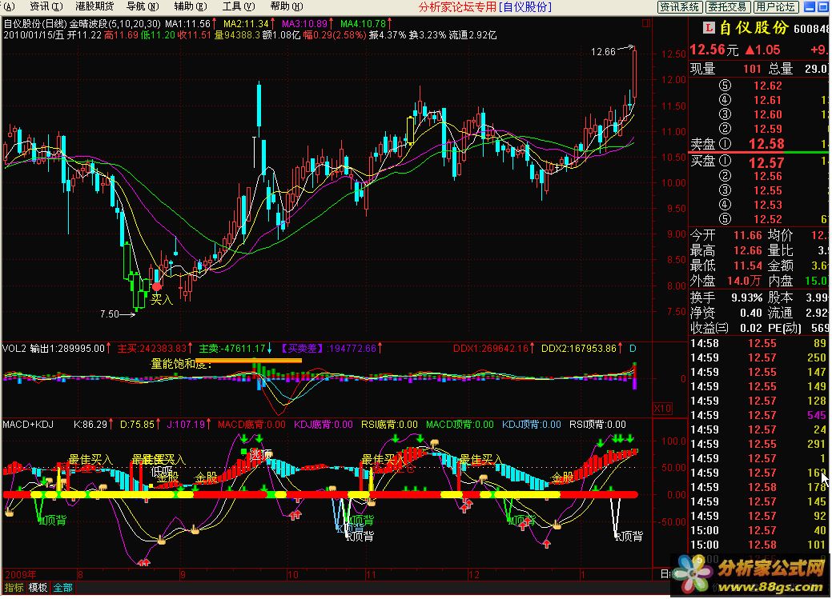The height and width of the screenshot is (599, 832).
Task: Open the 辅助(E) menu
Action: click(x=191, y=7)
